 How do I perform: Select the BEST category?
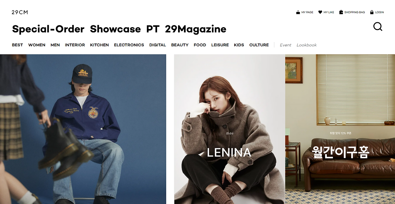point(17,45)
